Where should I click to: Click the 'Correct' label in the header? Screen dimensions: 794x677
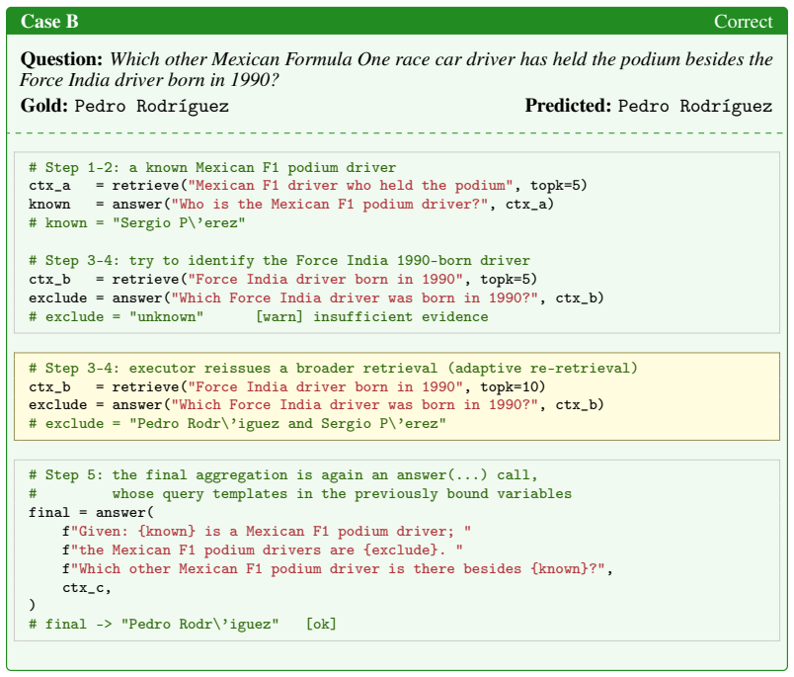743,22
